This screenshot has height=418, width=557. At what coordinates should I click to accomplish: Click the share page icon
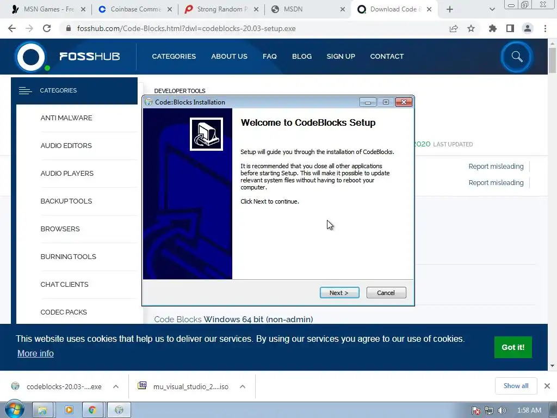[x=454, y=28]
